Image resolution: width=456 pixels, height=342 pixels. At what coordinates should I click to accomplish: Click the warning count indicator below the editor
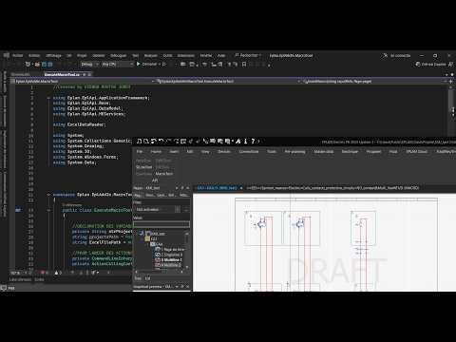(58, 273)
